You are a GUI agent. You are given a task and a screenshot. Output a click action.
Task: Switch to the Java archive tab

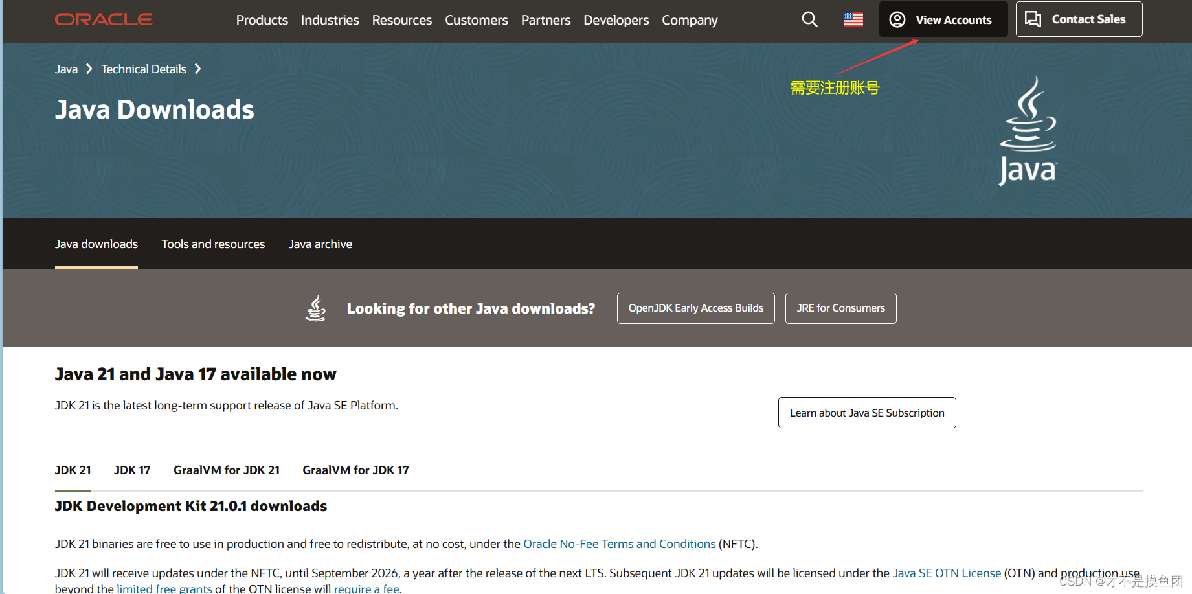click(x=320, y=244)
